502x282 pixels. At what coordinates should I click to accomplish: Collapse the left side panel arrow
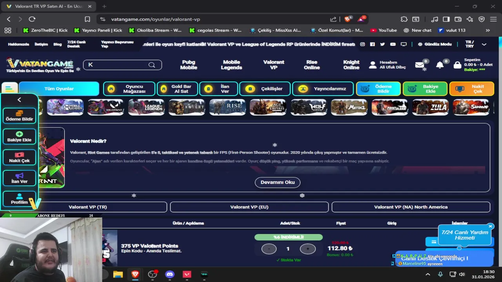19,100
